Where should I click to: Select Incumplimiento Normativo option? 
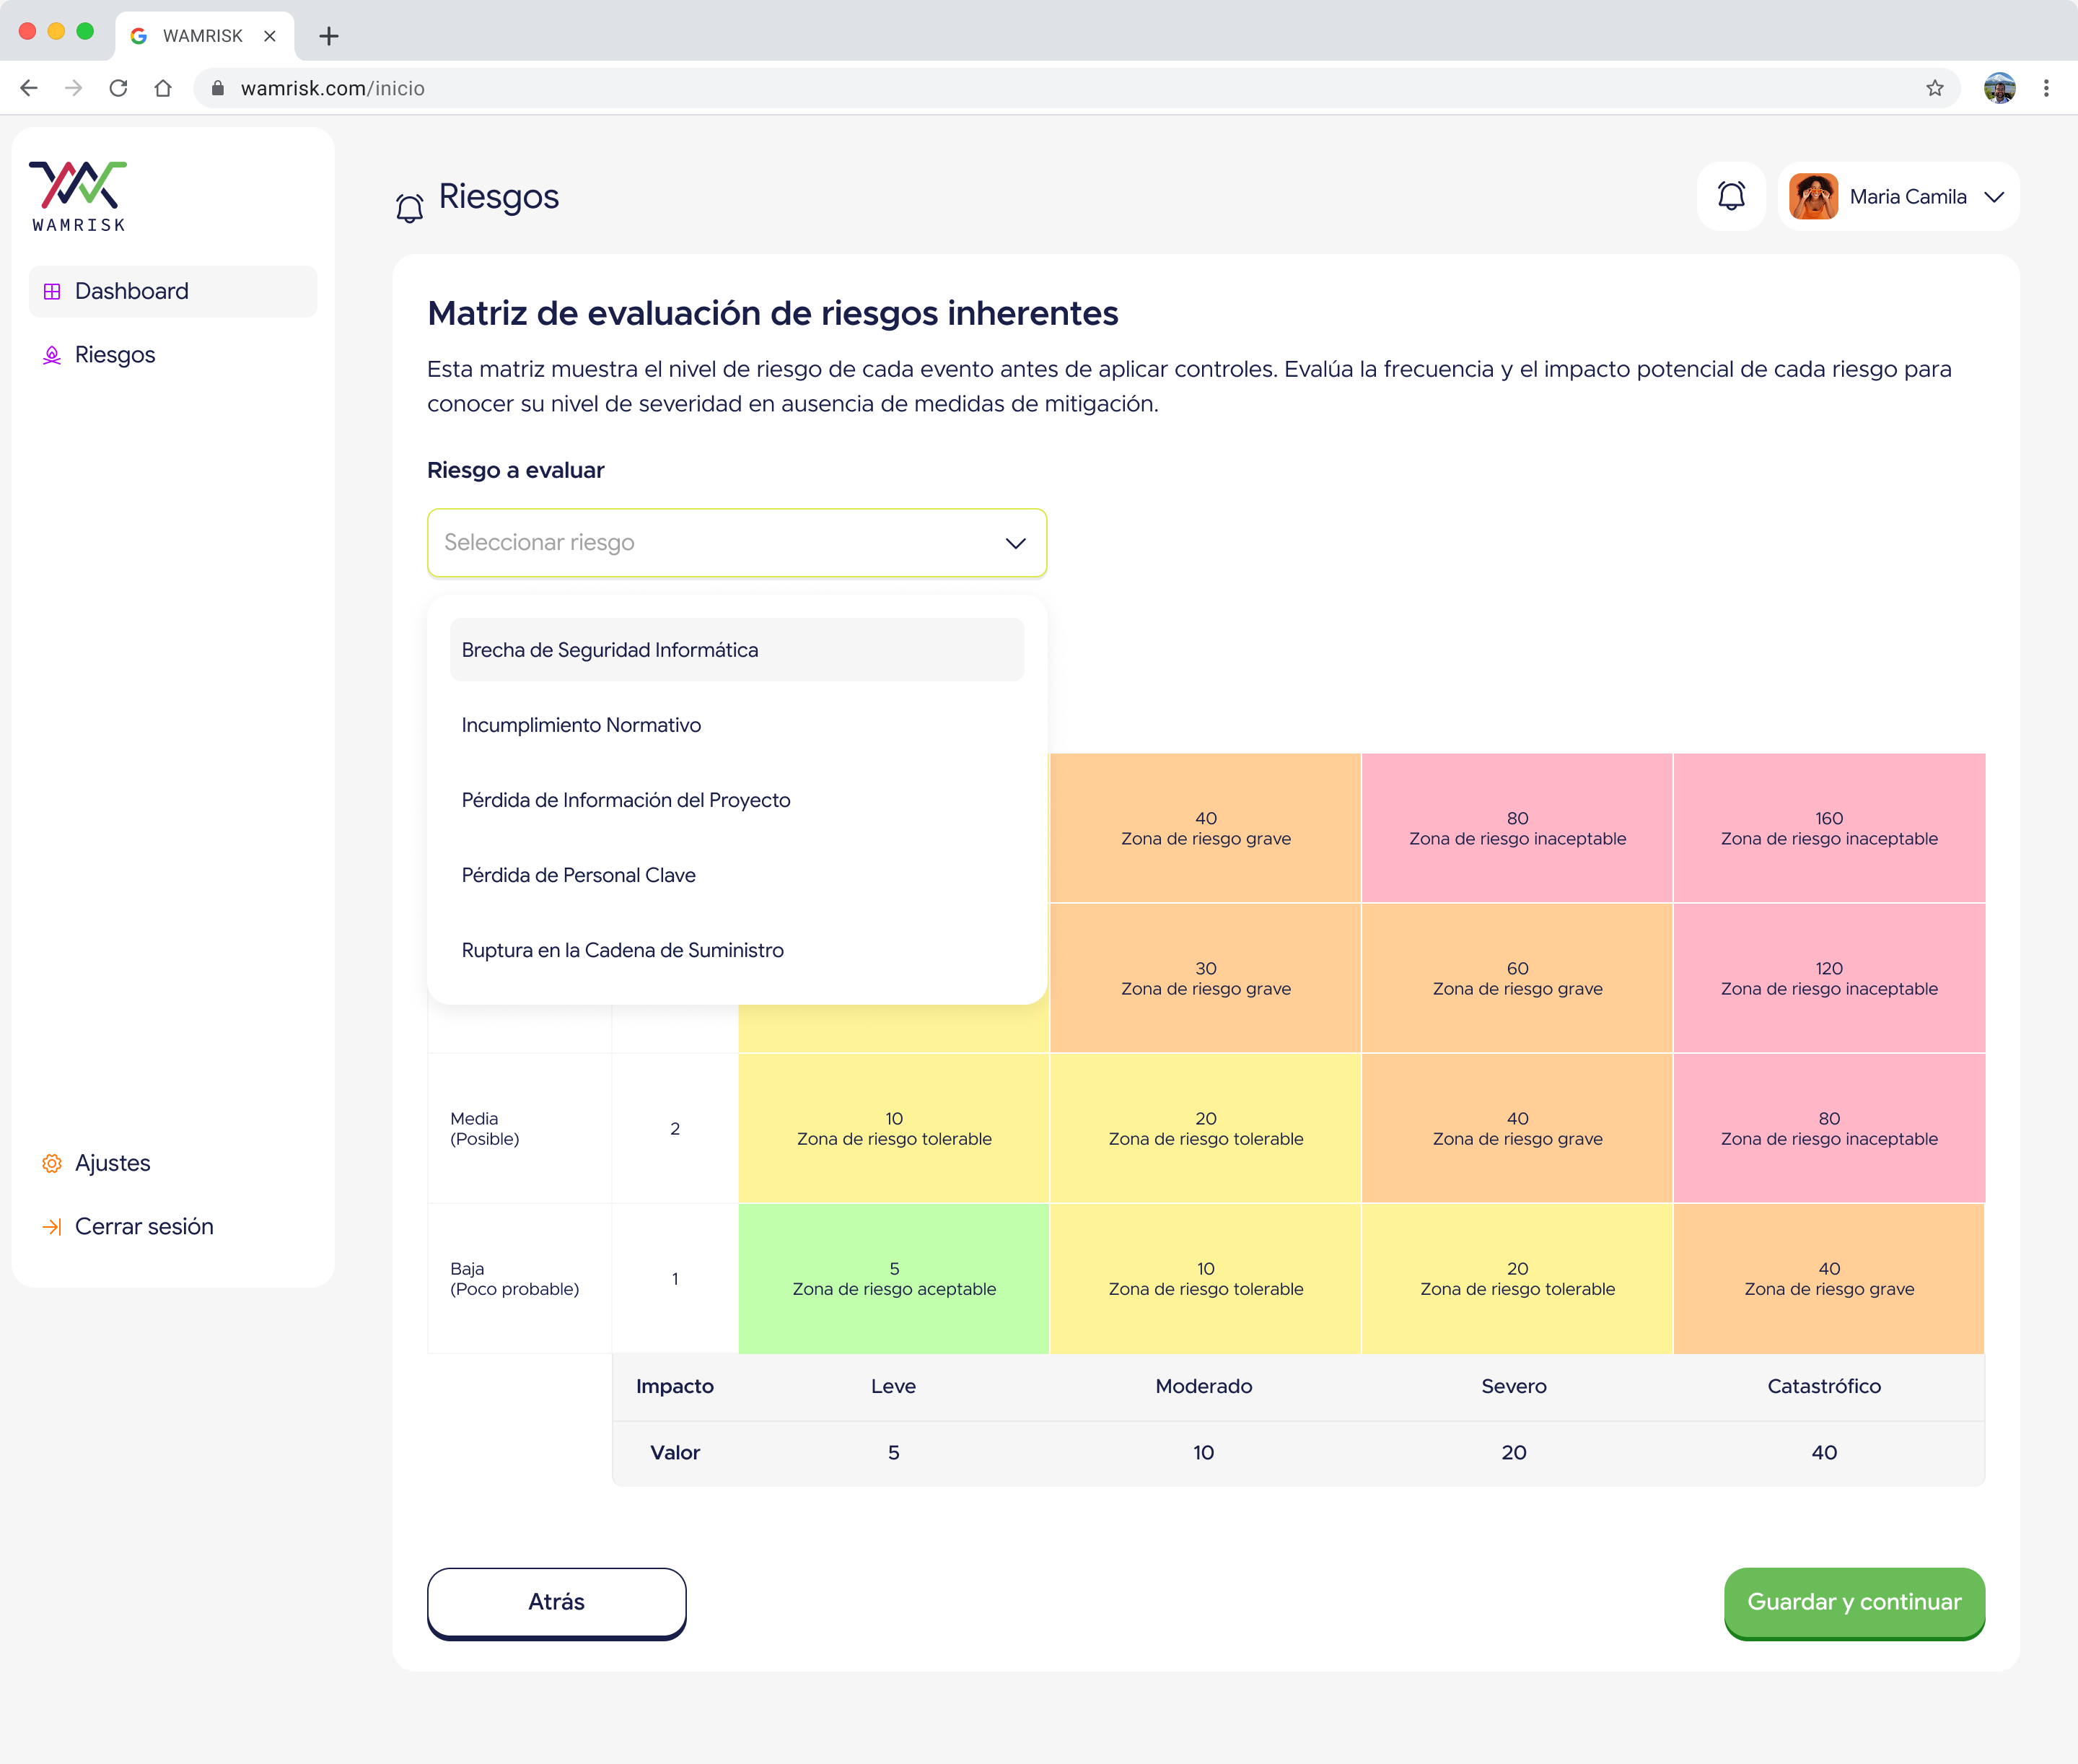click(x=737, y=725)
